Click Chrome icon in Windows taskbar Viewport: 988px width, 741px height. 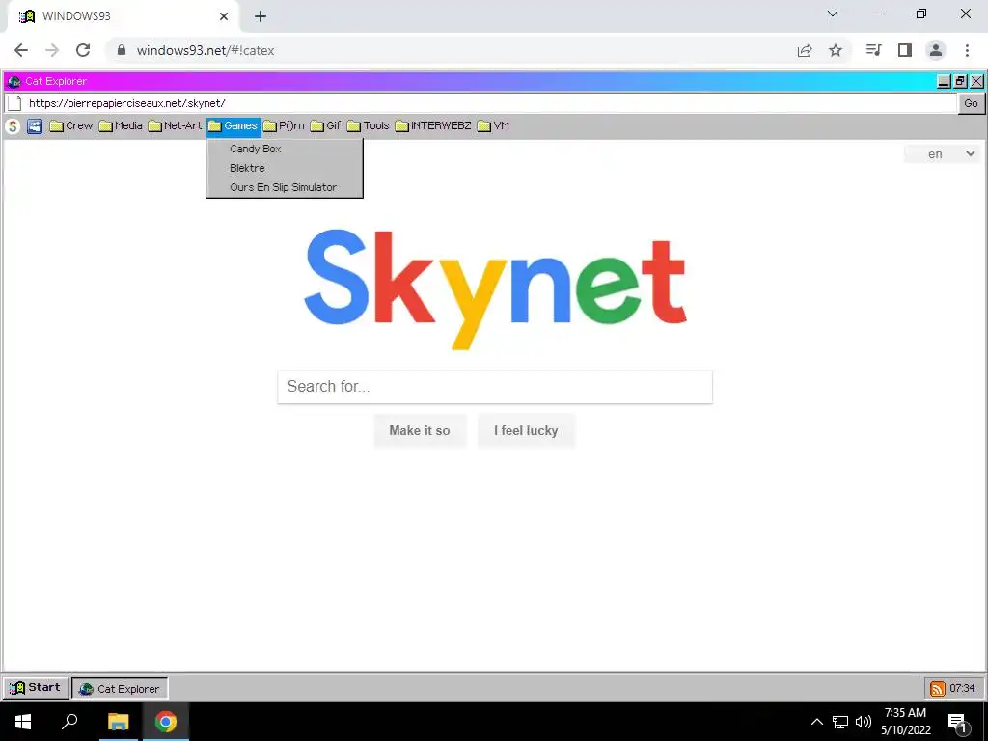click(166, 722)
